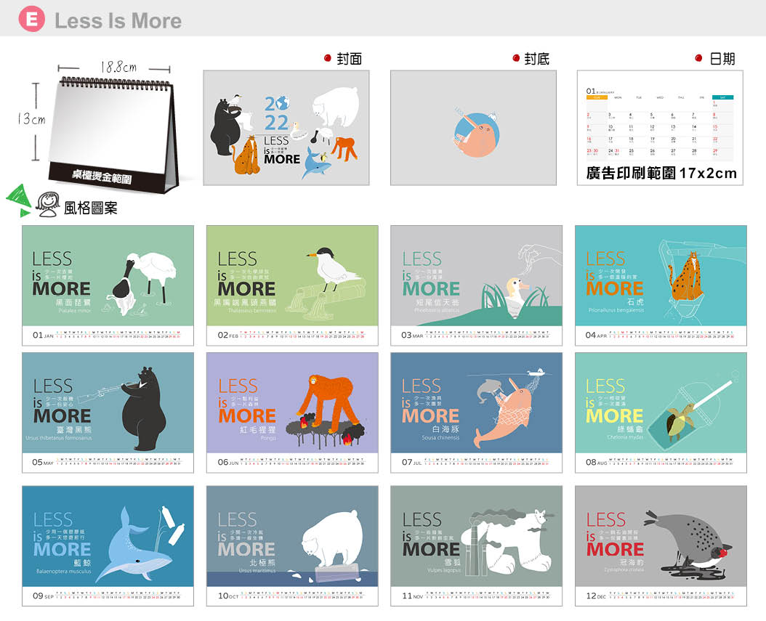Open the 封底 back cover preview
Image resolution: width=766 pixels, height=621 pixels.
[473, 127]
